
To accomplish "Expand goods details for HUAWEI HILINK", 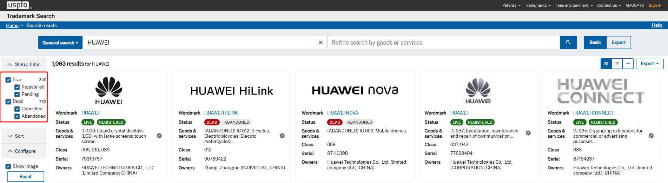I will (282, 136).
